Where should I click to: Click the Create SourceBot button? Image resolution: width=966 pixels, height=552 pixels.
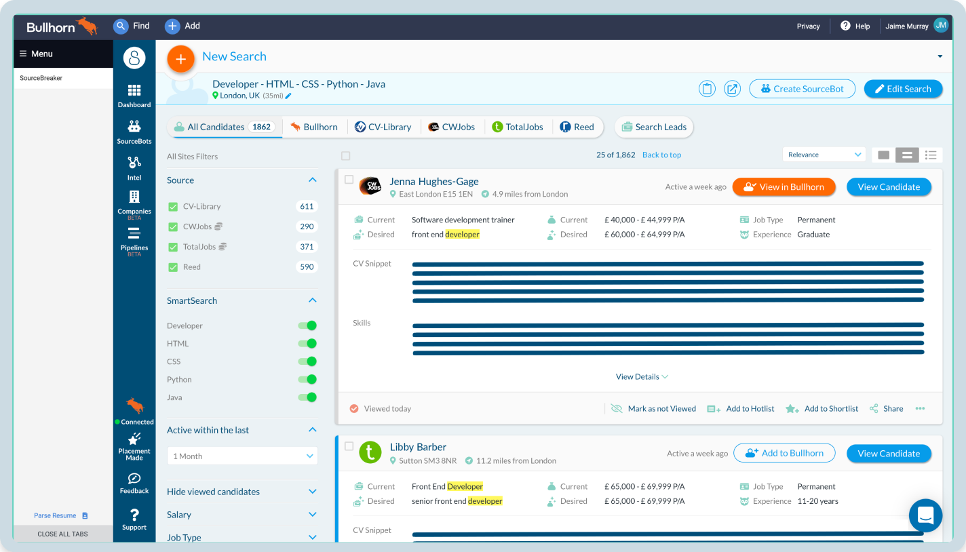point(803,89)
